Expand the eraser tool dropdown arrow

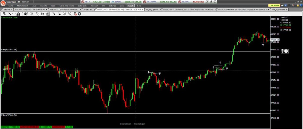pyautogui.click(x=45, y=14)
